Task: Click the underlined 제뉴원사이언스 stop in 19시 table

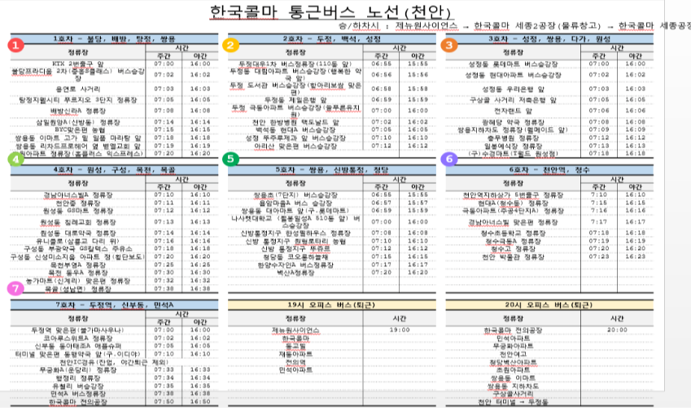Action: [x=295, y=330]
